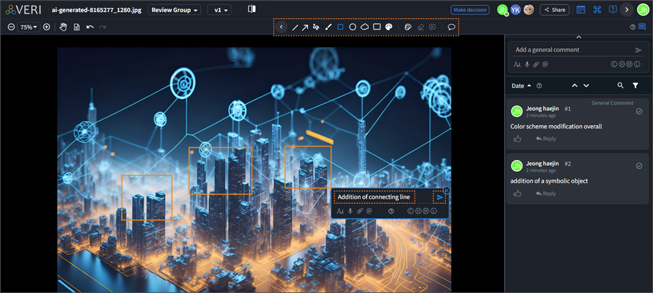Send the 'Addition of connecting line' comment

click(x=440, y=197)
